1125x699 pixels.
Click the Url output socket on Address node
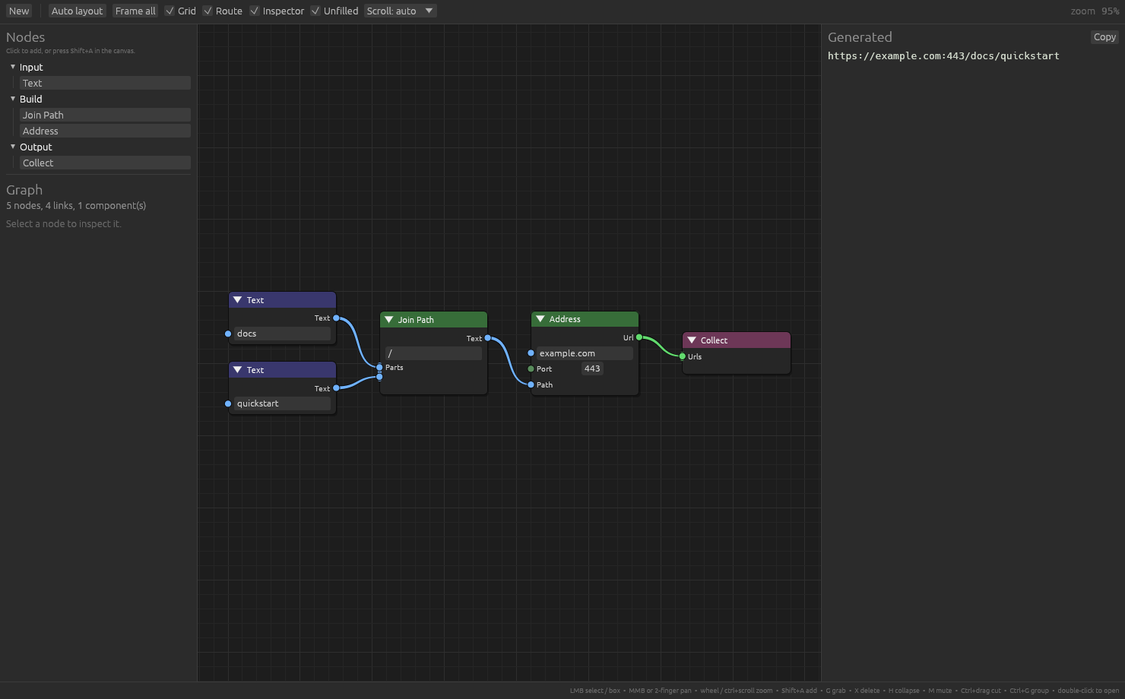tap(639, 337)
